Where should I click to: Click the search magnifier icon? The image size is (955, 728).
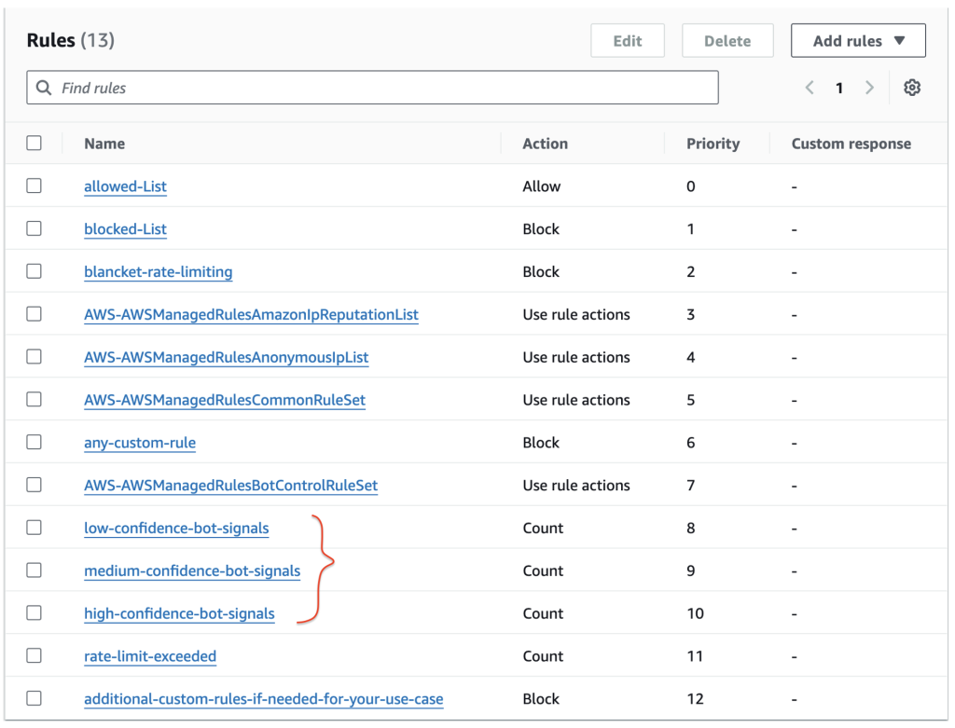(x=44, y=87)
